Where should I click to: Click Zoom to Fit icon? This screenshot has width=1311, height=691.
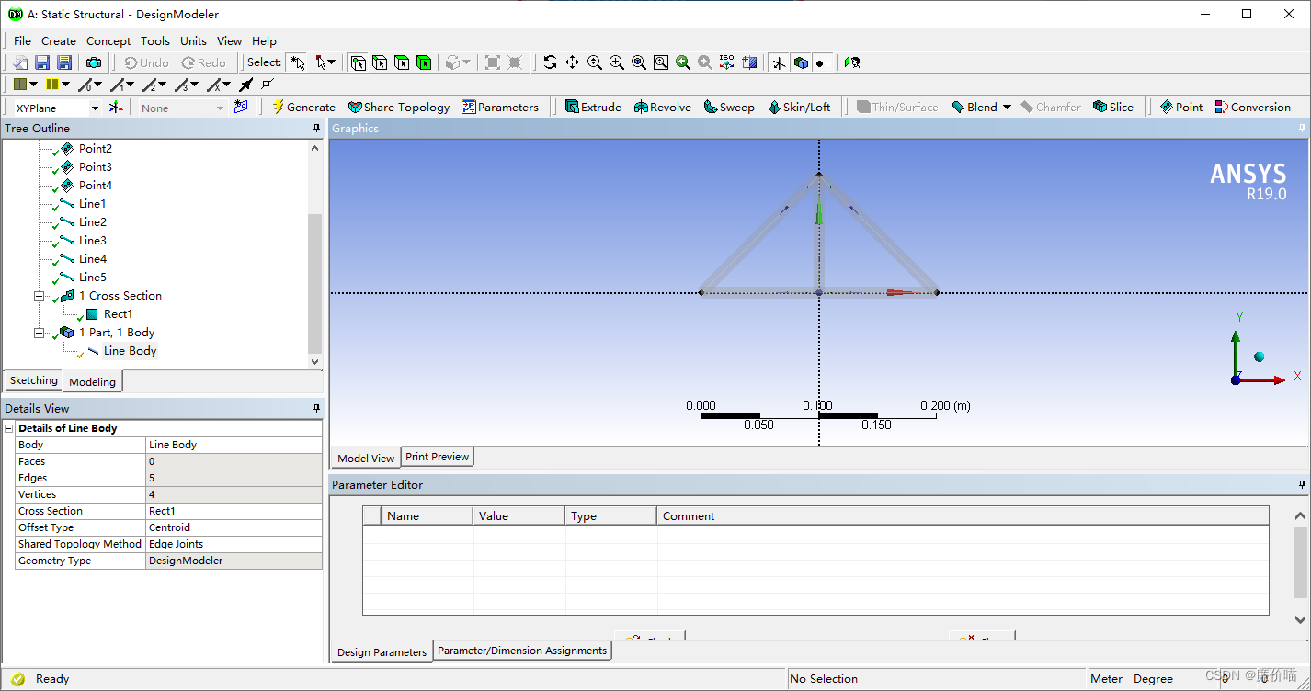[x=639, y=62]
